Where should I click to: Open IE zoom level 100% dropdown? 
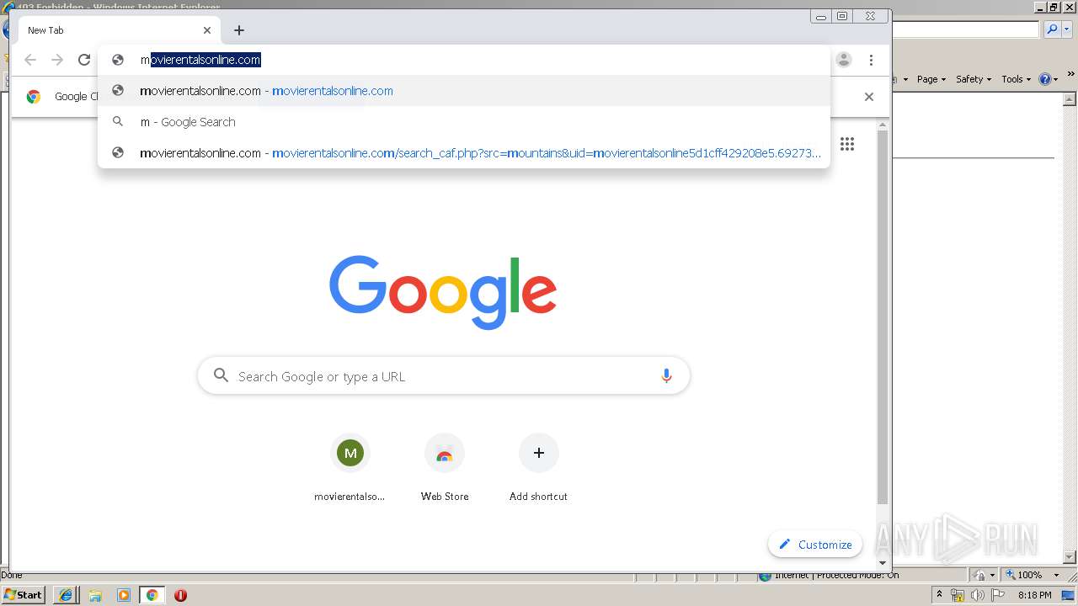pos(1057,575)
